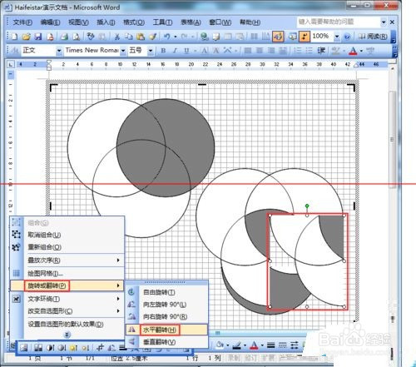Click the Undo arrow icon
Image resolution: width=416 pixels, height=367 pixels.
coord(166,37)
